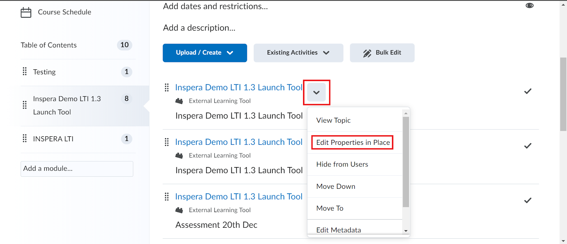
Task: Click Add a description
Action: point(199,28)
